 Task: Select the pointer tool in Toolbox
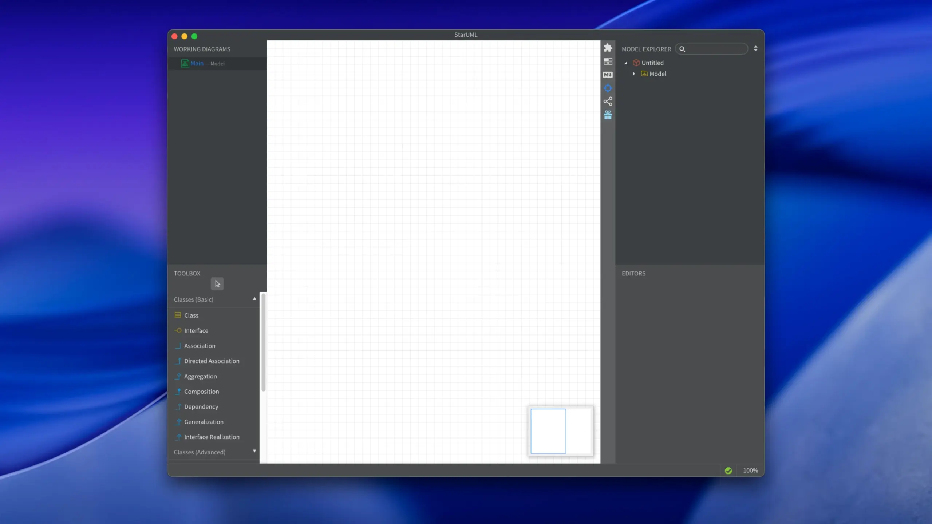[217, 284]
